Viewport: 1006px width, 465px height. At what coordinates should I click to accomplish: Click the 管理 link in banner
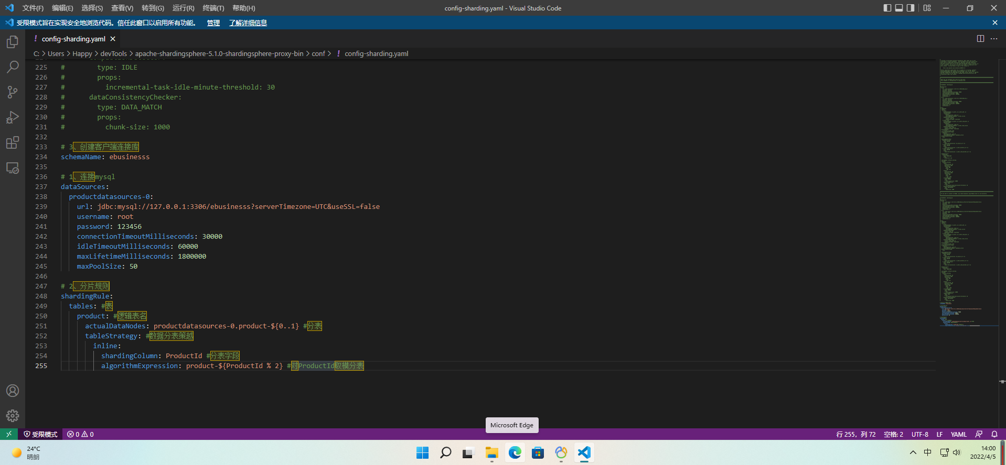pos(213,23)
